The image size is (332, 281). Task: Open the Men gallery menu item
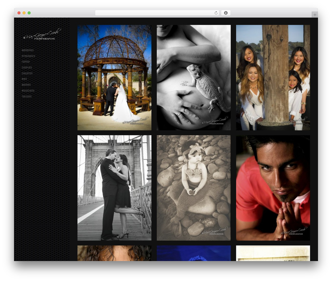click(x=24, y=79)
